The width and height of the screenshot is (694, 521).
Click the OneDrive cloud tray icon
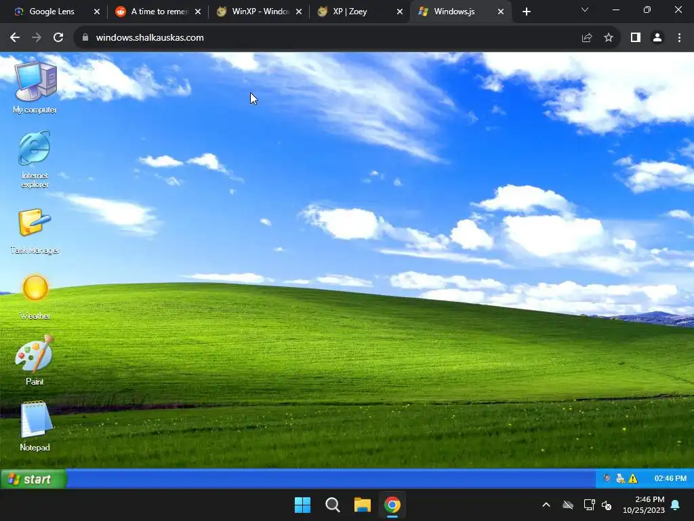(568, 505)
